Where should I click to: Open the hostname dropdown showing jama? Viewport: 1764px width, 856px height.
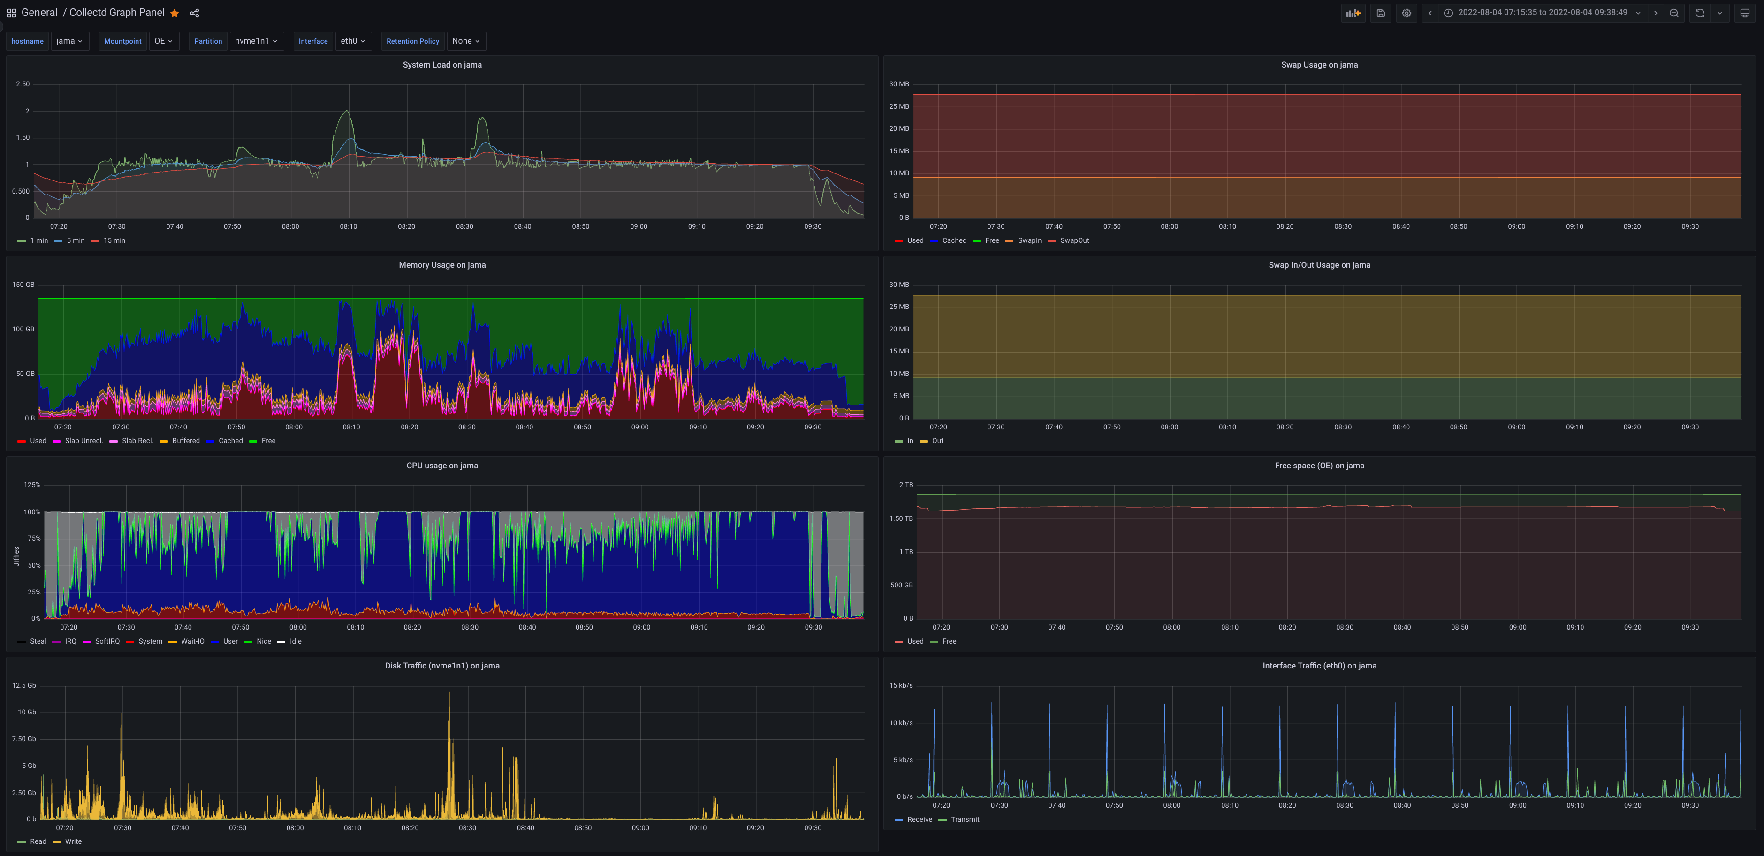click(70, 41)
